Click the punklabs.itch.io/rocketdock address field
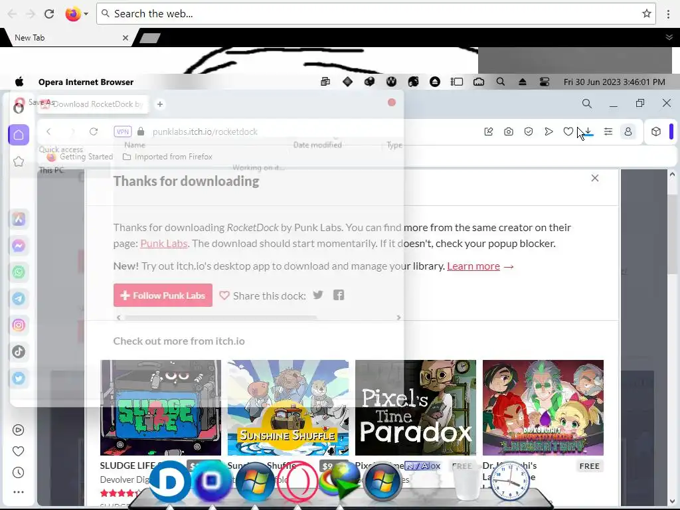This screenshot has height=510, width=680. 205,131
